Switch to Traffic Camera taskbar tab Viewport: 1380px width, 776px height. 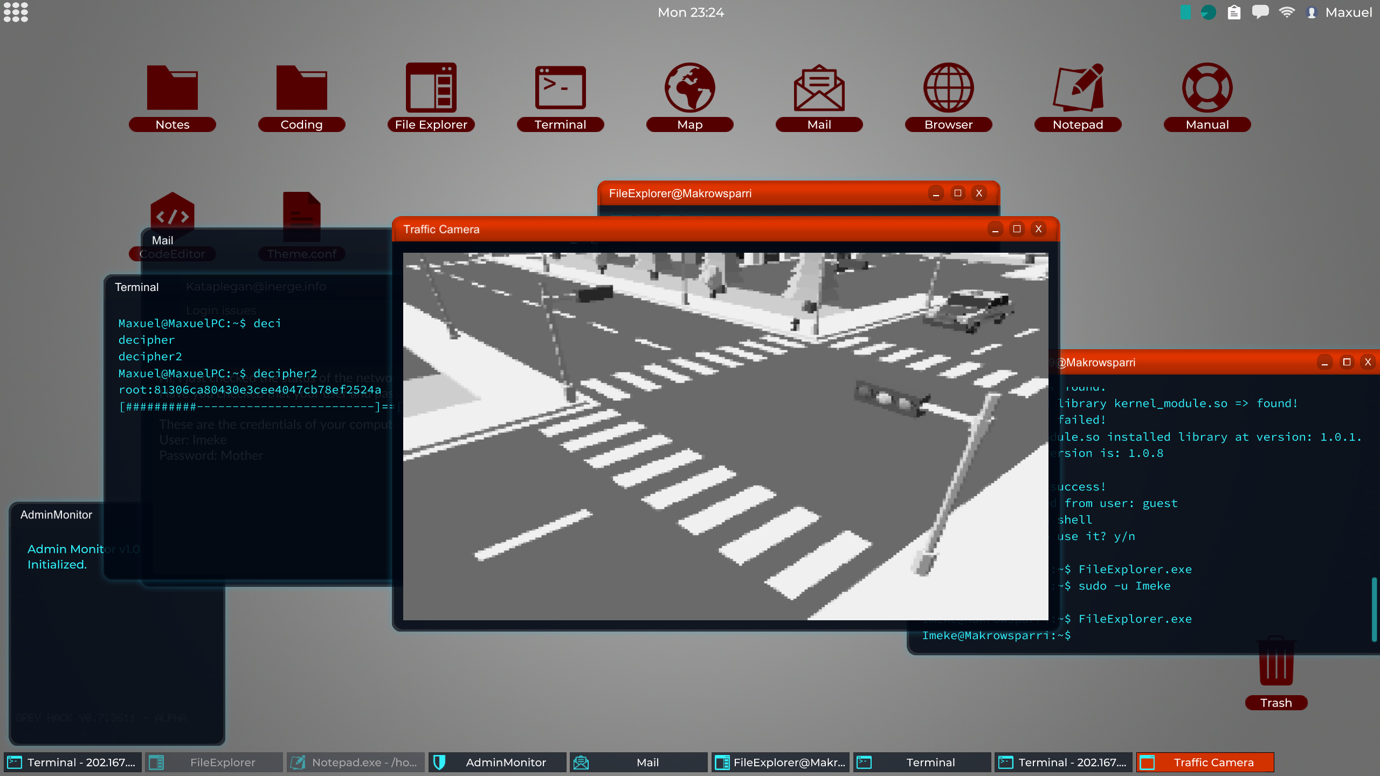point(1205,762)
